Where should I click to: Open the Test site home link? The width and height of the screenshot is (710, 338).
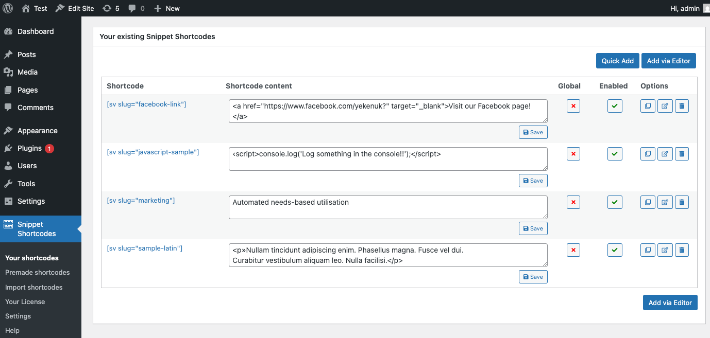(35, 8)
